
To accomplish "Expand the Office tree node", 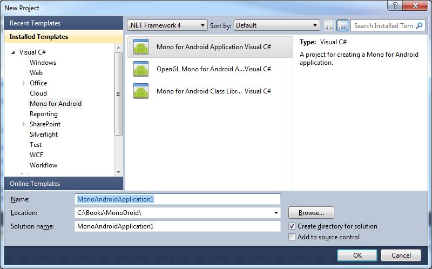I will [24, 83].
